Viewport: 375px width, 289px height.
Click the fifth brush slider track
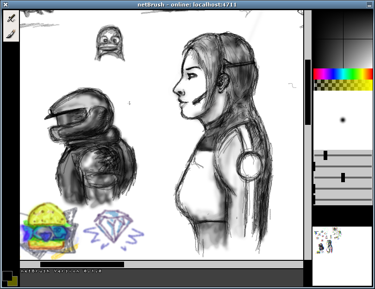pos(343,200)
